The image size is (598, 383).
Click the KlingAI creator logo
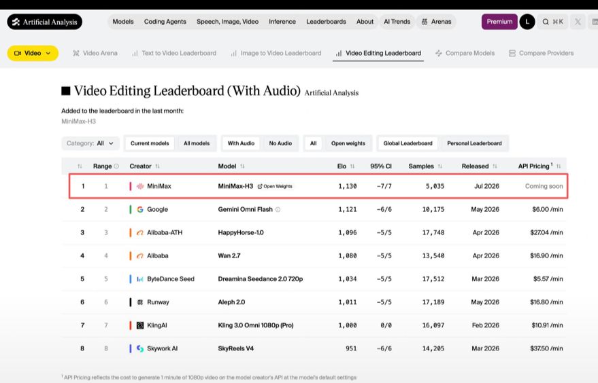[140, 325]
